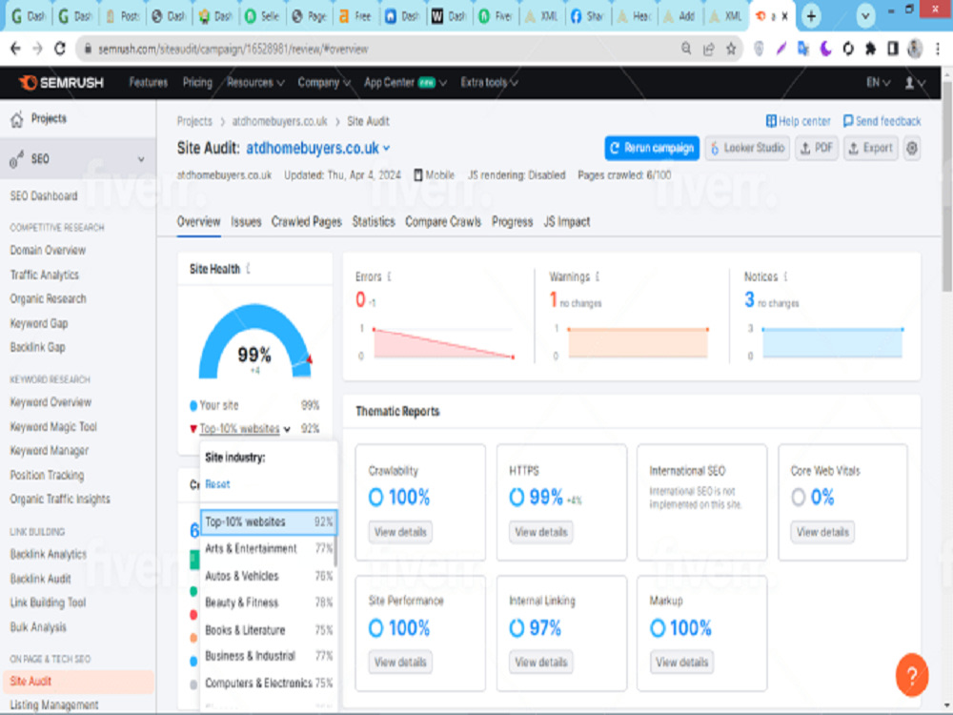The height and width of the screenshot is (715, 953).
Task: Choose Books & Literature industry
Action: [268, 630]
